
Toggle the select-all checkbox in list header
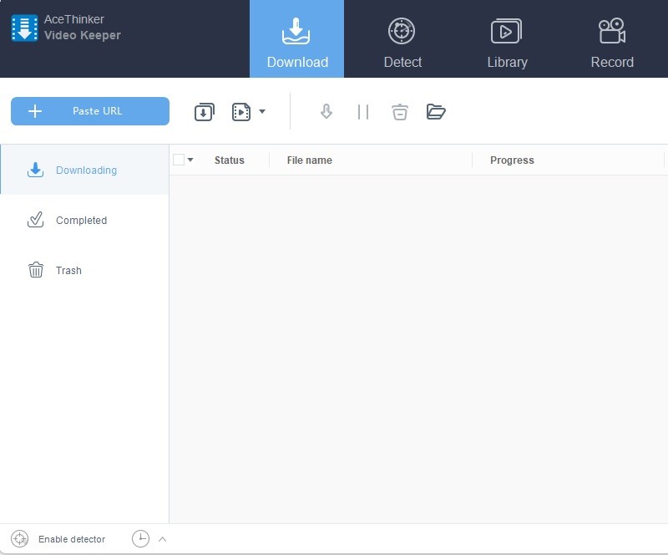[178, 160]
